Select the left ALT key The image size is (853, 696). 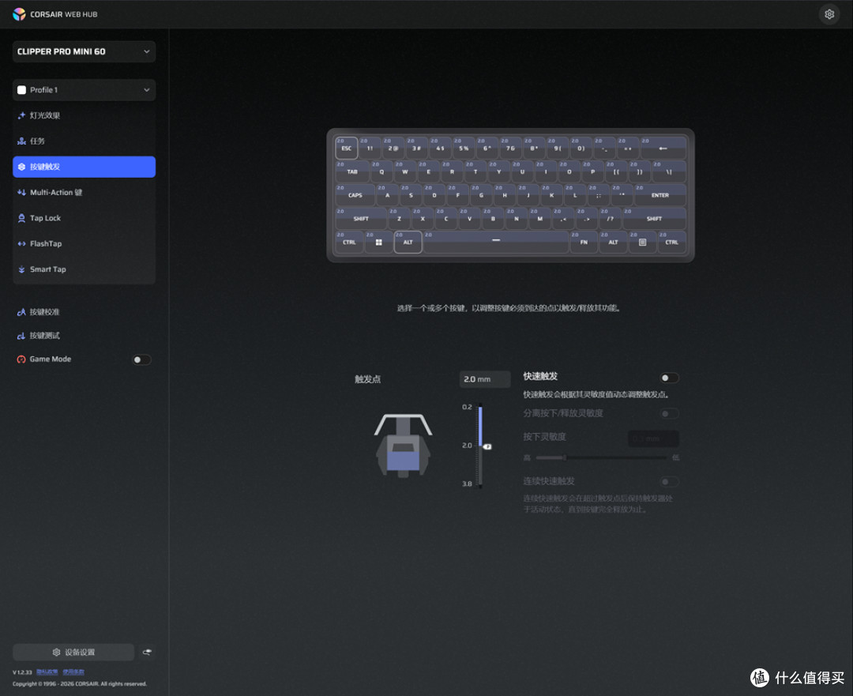[408, 242]
